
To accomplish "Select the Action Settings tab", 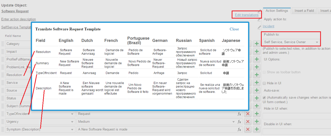I will click(277, 11).
